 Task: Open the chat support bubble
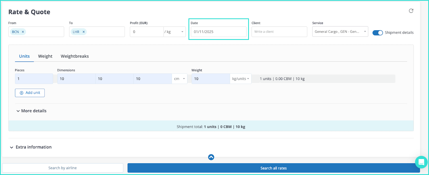pyautogui.click(x=421, y=162)
